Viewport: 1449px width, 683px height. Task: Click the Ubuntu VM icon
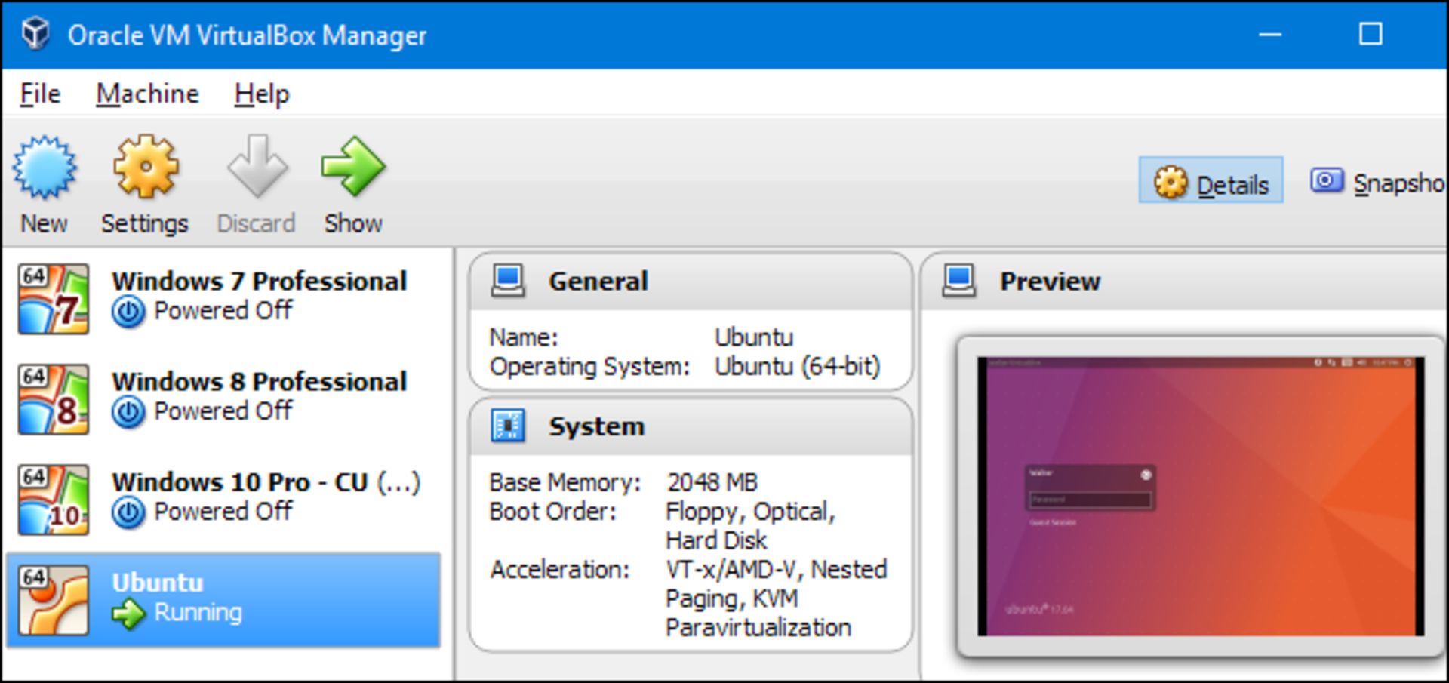[54, 600]
